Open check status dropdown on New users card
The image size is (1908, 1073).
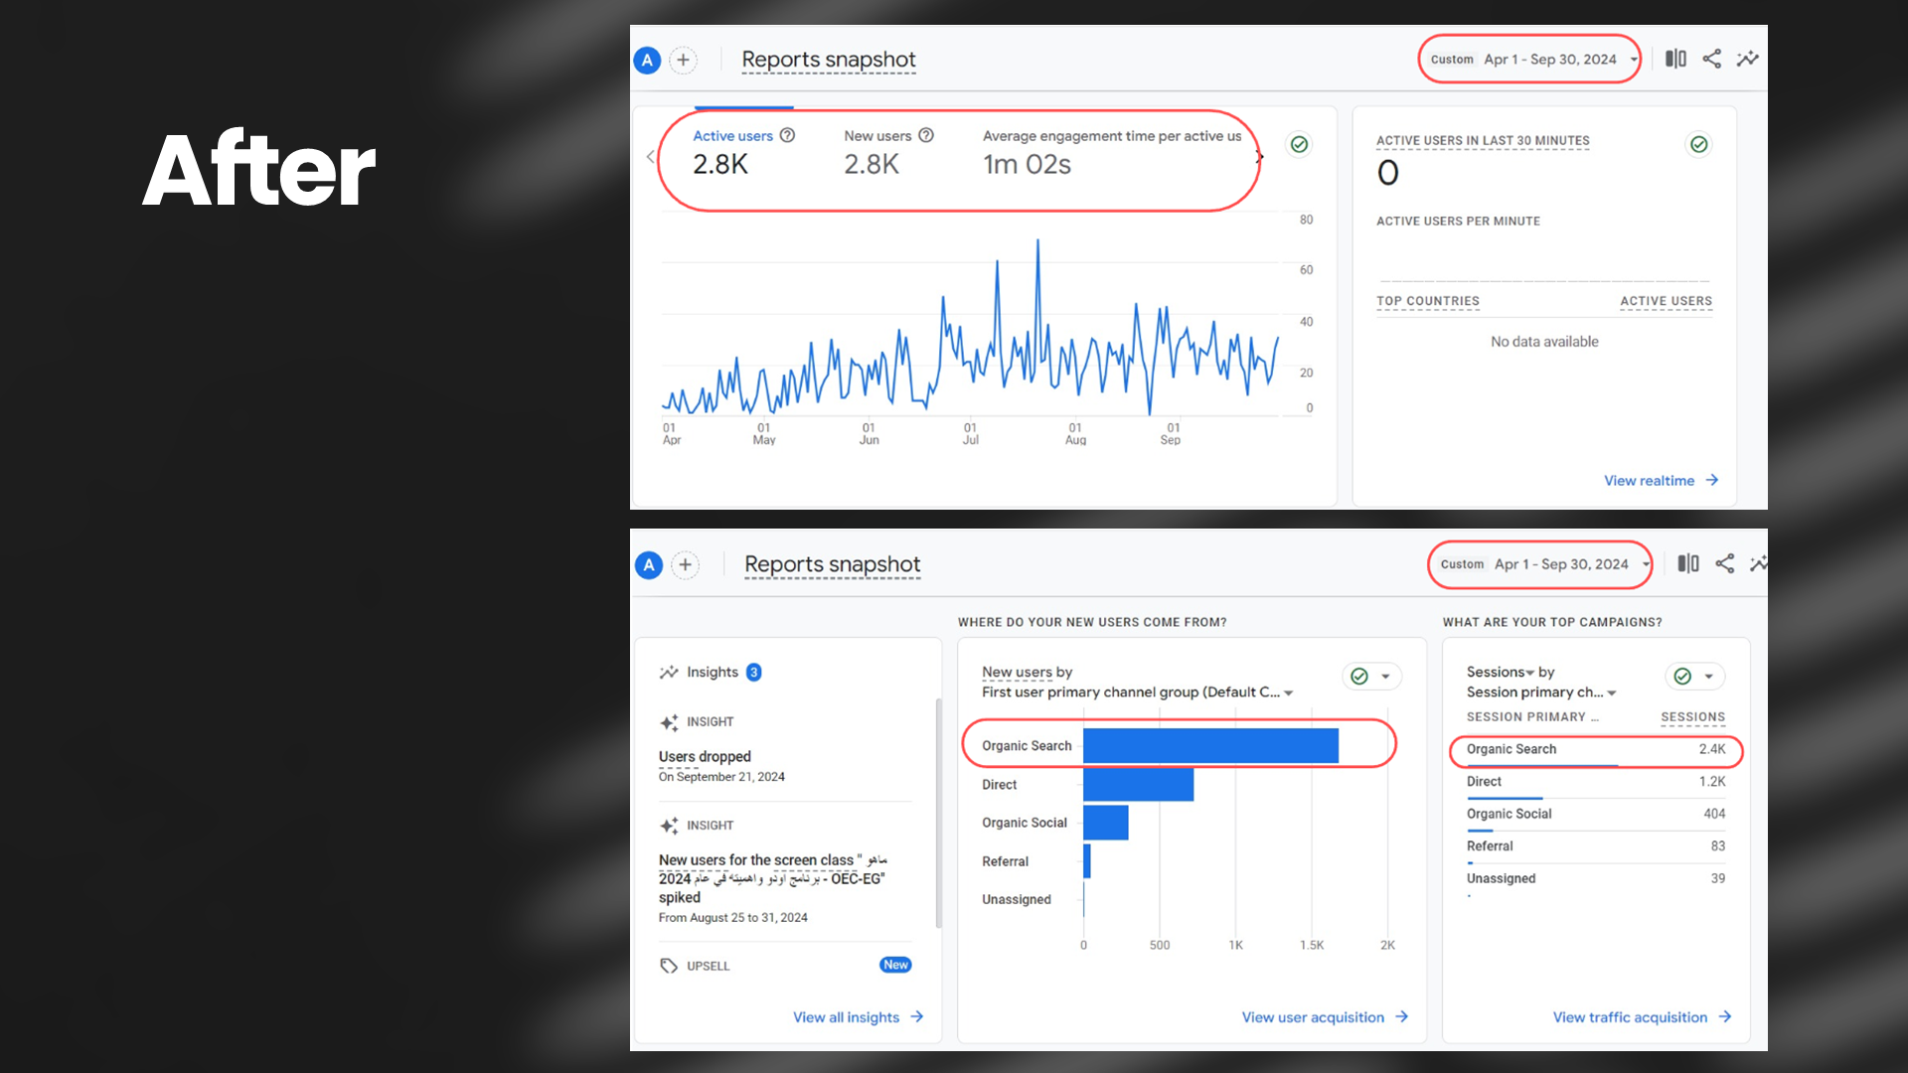tap(1384, 677)
